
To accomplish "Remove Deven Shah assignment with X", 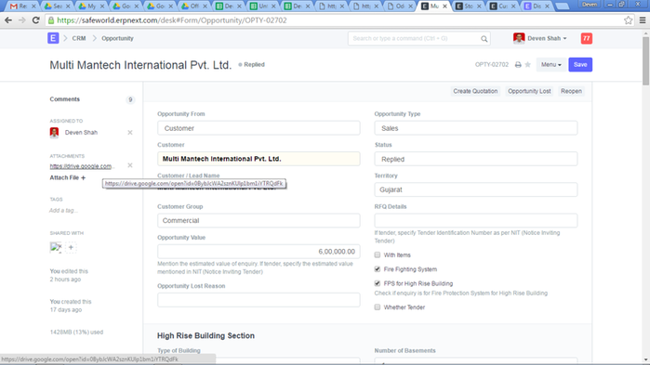I will (x=130, y=133).
